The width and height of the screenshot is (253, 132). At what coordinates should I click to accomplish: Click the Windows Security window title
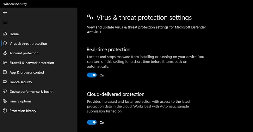point(15,4)
